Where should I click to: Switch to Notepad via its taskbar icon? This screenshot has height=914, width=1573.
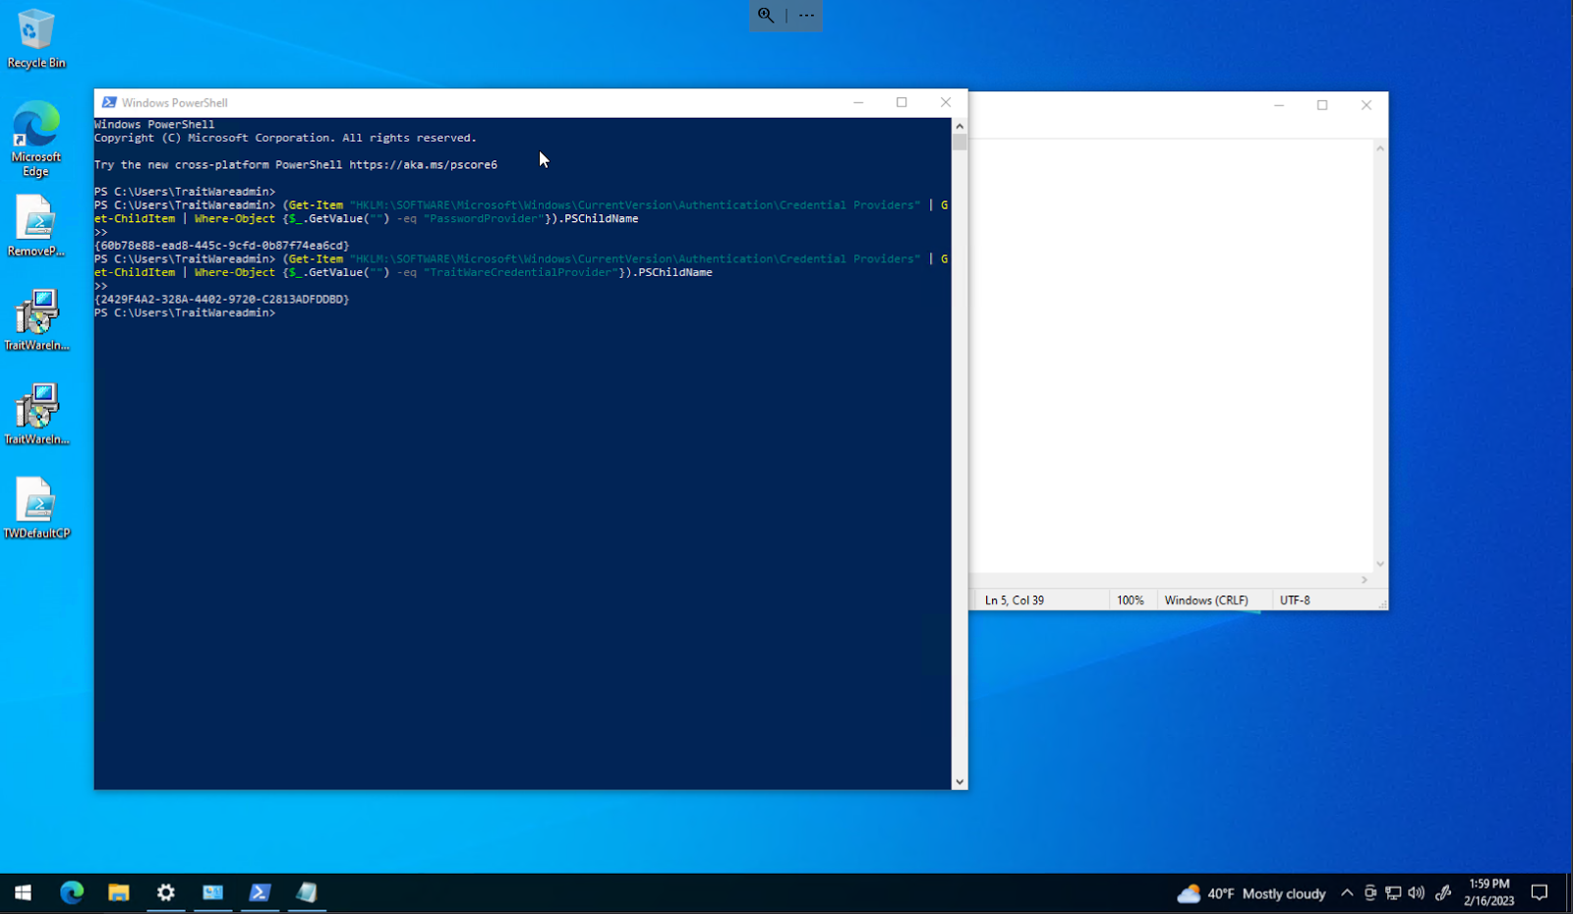[307, 892]
